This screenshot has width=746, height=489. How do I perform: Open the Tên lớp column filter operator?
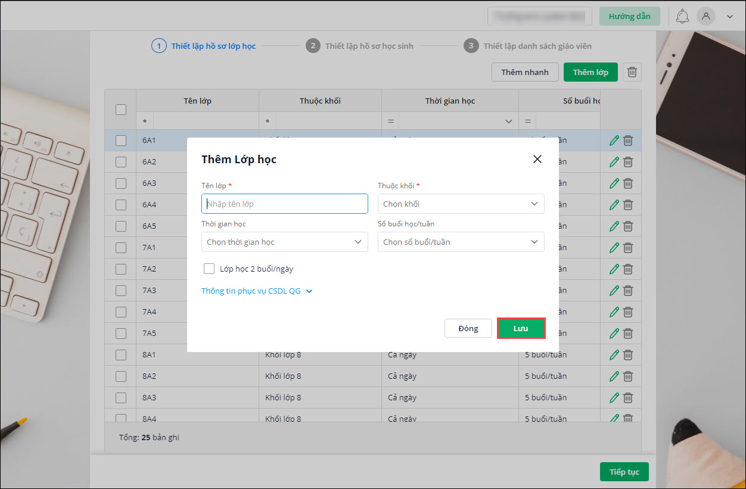(x=145, y=122)
